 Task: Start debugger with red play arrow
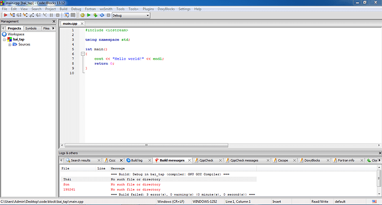point(6,15)
